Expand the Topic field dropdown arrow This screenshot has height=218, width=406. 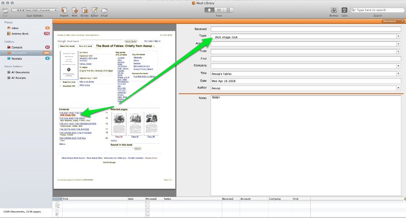tap(398, 37)
